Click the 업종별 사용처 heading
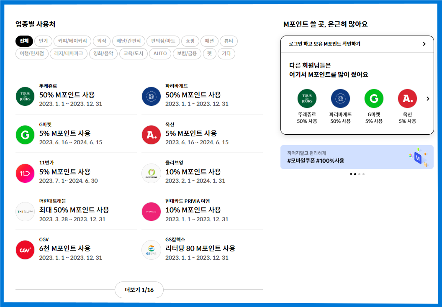 (x=36, y=24)
